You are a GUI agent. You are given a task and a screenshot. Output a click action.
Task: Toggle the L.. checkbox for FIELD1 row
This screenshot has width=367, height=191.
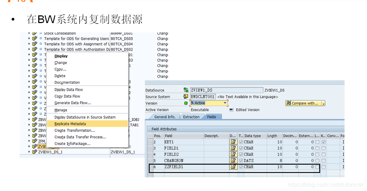tap(317, 148)
